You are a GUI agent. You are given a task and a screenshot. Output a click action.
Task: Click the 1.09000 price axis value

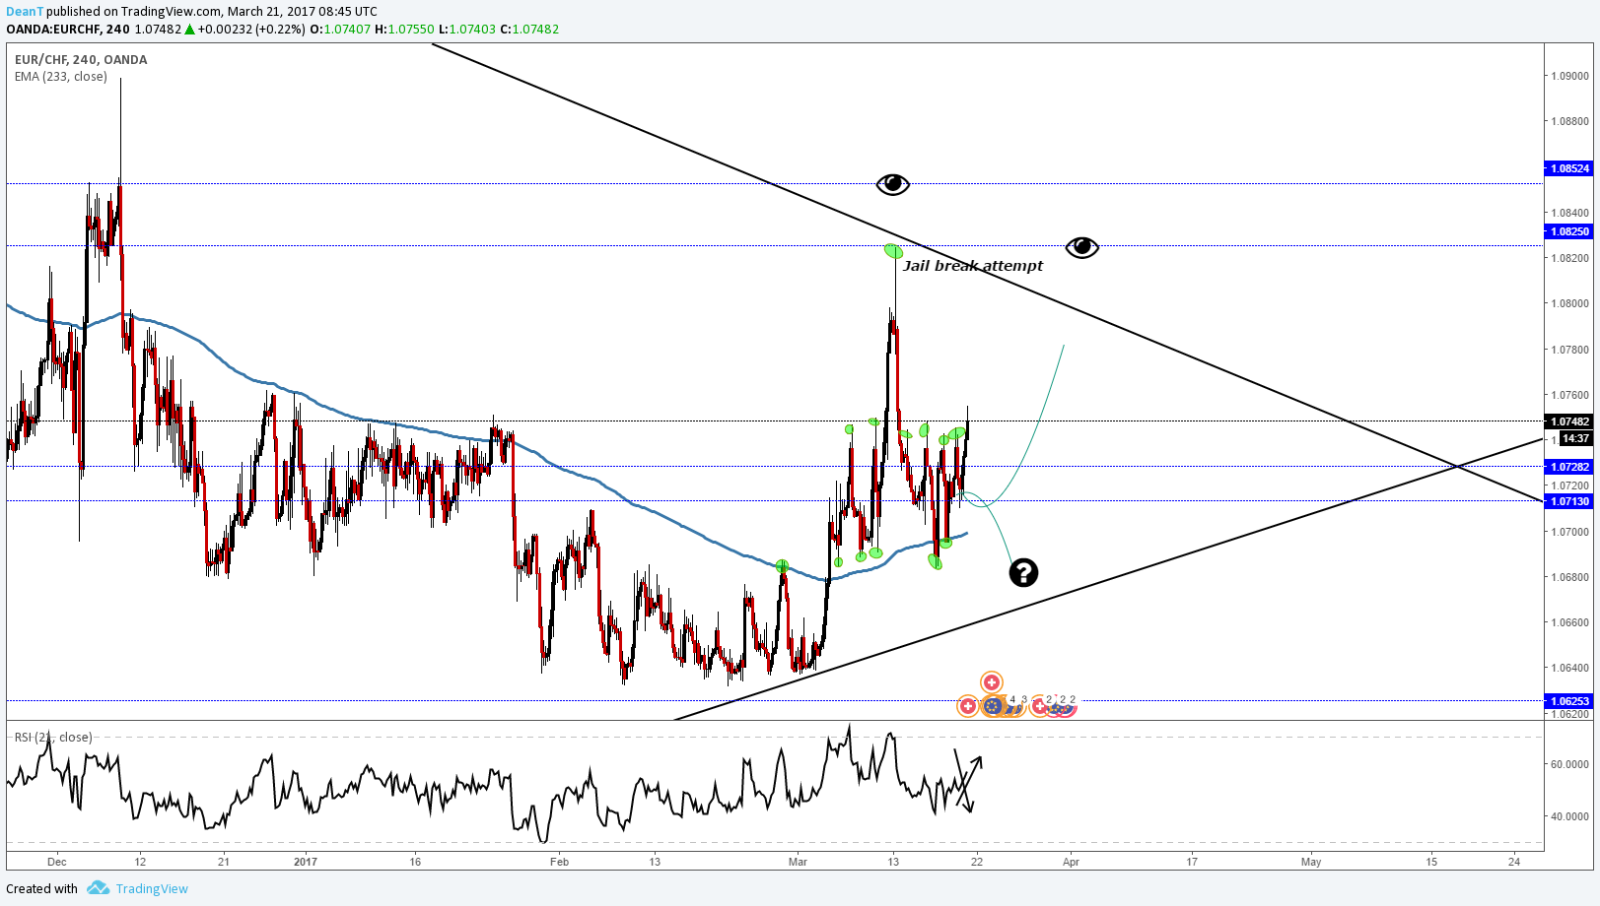pyautogui.click(x=1569, y=76)
